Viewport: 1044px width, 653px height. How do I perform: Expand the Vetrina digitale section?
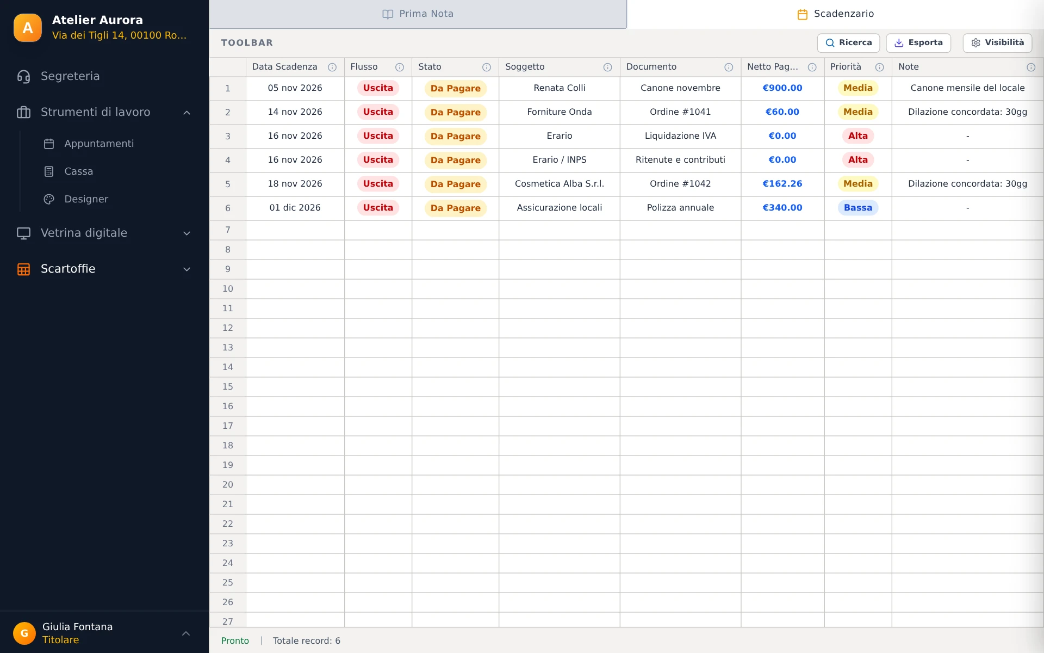[187, 233]
